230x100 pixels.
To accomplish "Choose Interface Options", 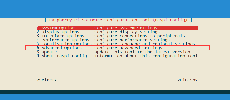I will (x=63, y=36).
